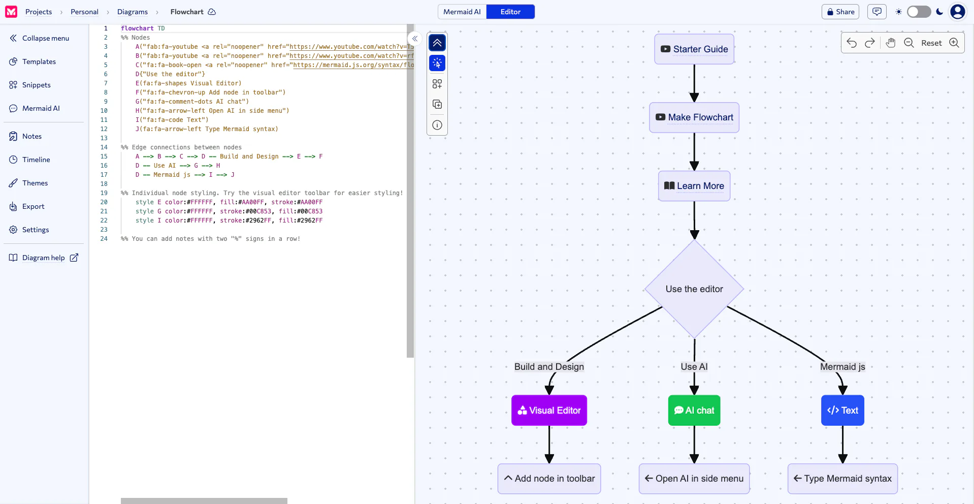Select the hand pan tool
Image resolution: width=974 pixels, height=504 pixels.
click(890, 43)
